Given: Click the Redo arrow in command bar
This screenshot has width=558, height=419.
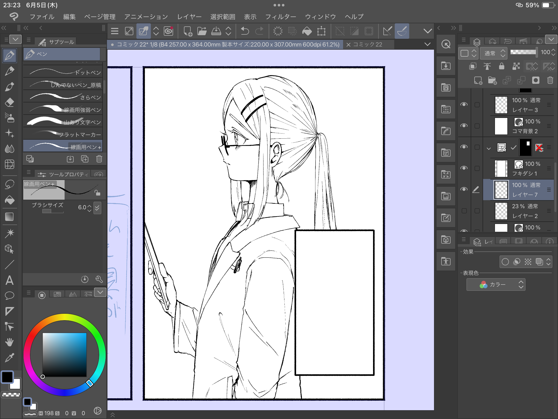Looking at the screenshot, I should click(x=259, y=31).
